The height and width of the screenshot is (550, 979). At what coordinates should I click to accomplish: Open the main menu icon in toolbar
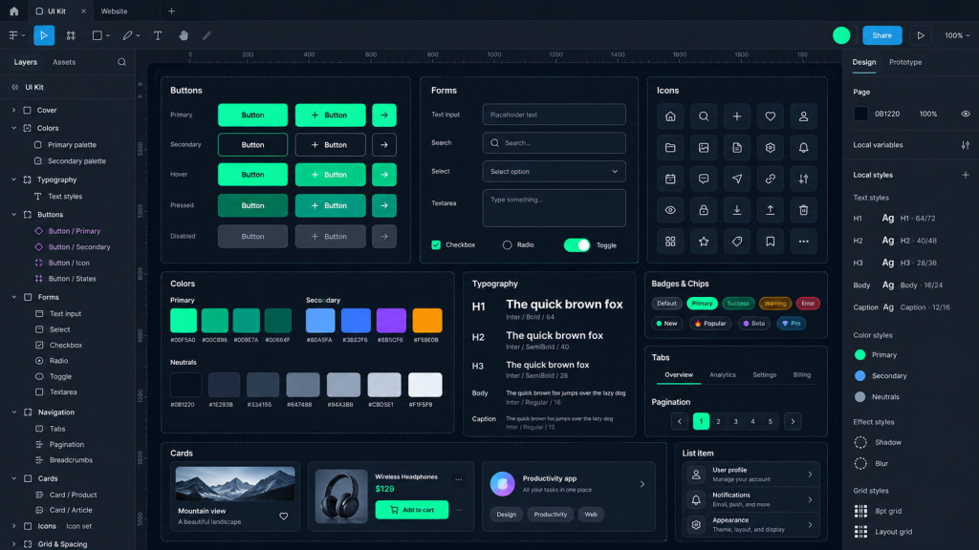coord(13,35)
